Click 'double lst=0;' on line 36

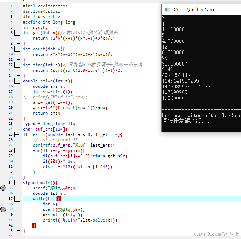tap(49, 193)
